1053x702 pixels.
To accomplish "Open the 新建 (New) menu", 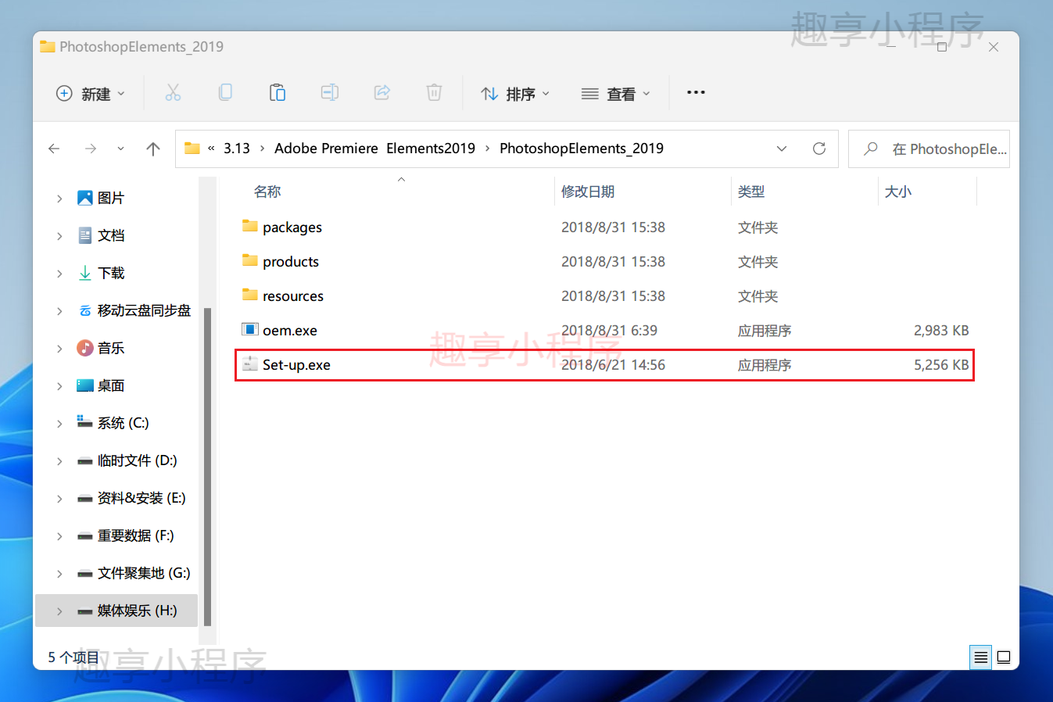I will tap(91, 94).
